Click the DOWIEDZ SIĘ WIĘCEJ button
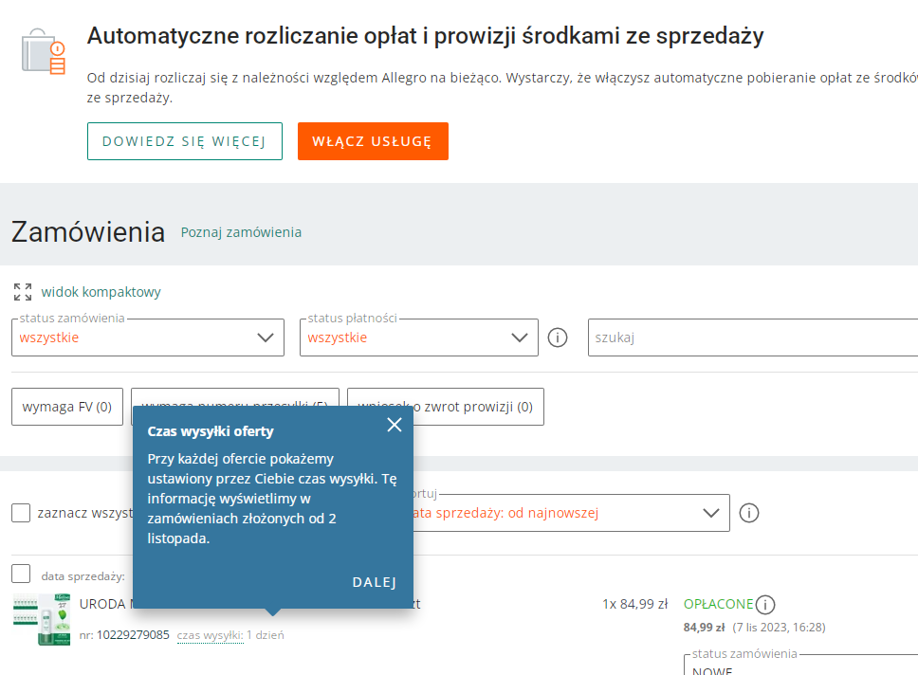 click(x=185, y=141)
